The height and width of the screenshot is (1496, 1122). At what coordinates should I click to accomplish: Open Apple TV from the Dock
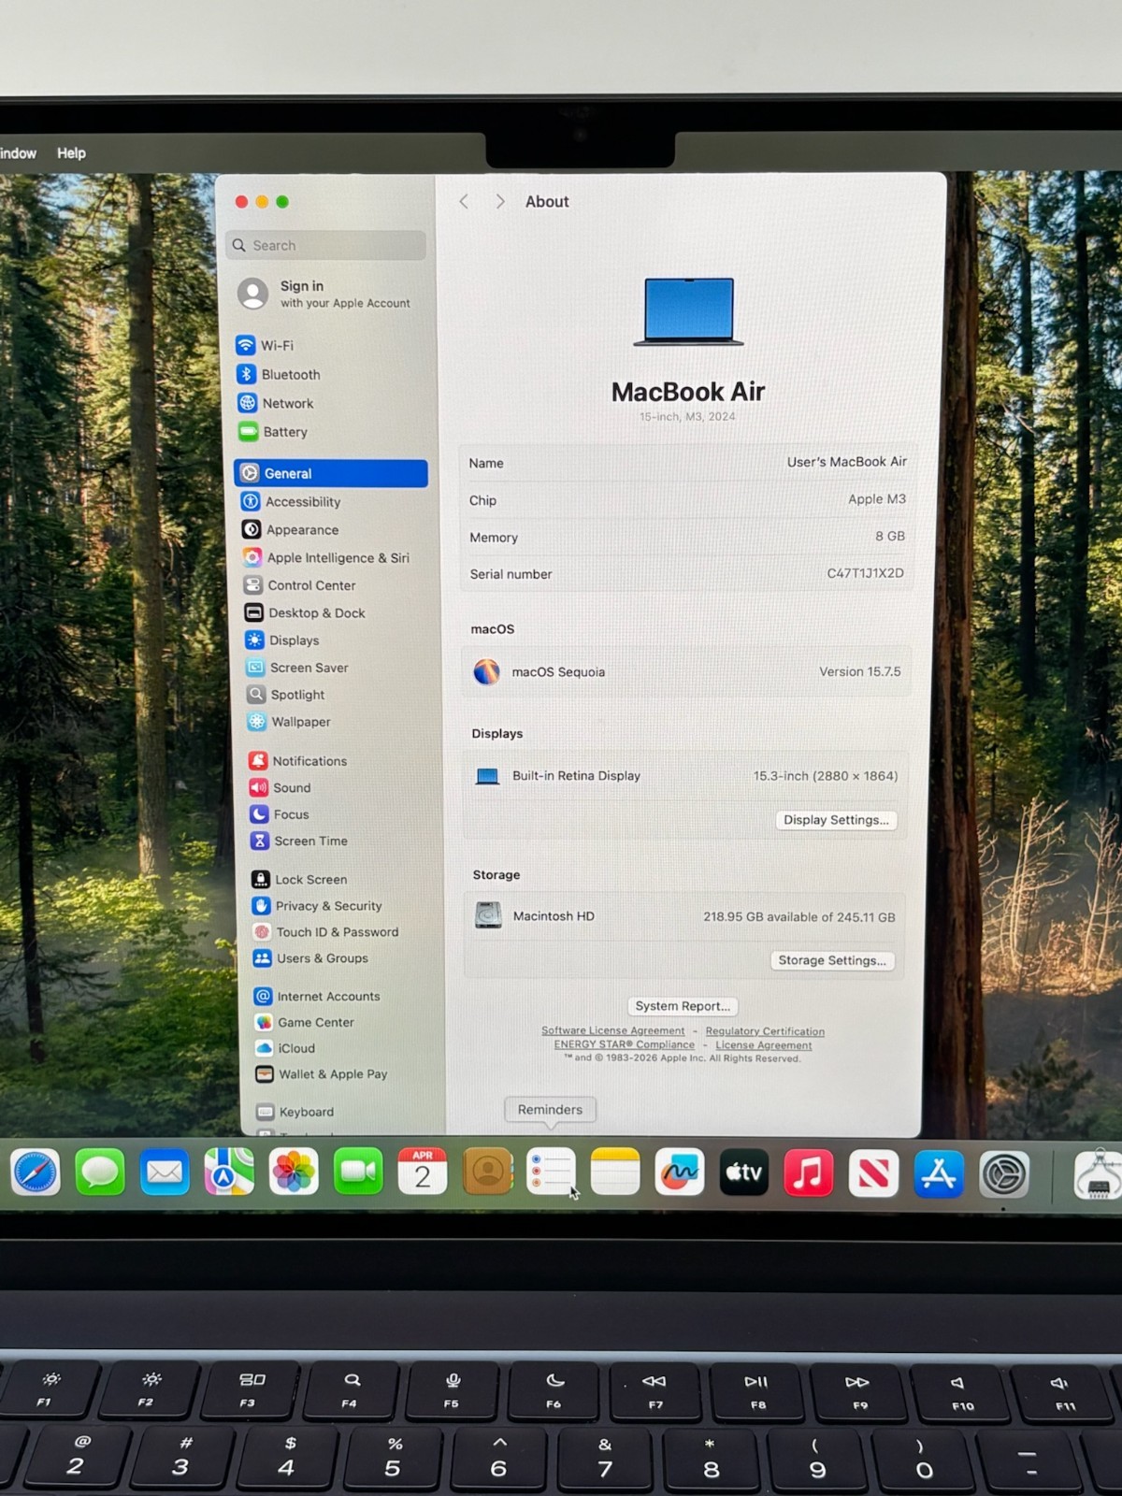(x=744, y=1172)
